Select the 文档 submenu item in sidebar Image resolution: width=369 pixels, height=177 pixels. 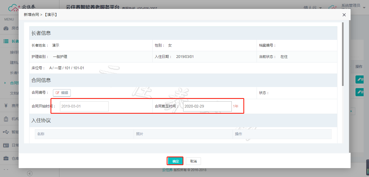(x=14, y=93)
